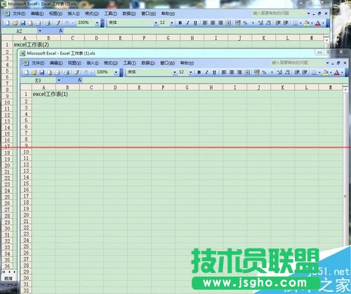The image size is (351, 294).
Task: Toggle Bold in 工作表 (1) window
Action: 199,72
